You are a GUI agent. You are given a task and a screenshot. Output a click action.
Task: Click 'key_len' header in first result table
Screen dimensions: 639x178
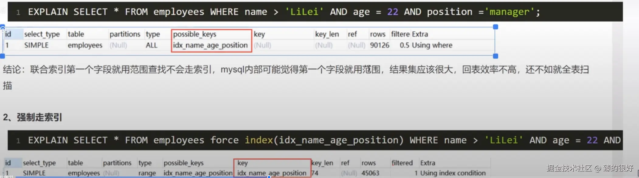tap(327, 34)
